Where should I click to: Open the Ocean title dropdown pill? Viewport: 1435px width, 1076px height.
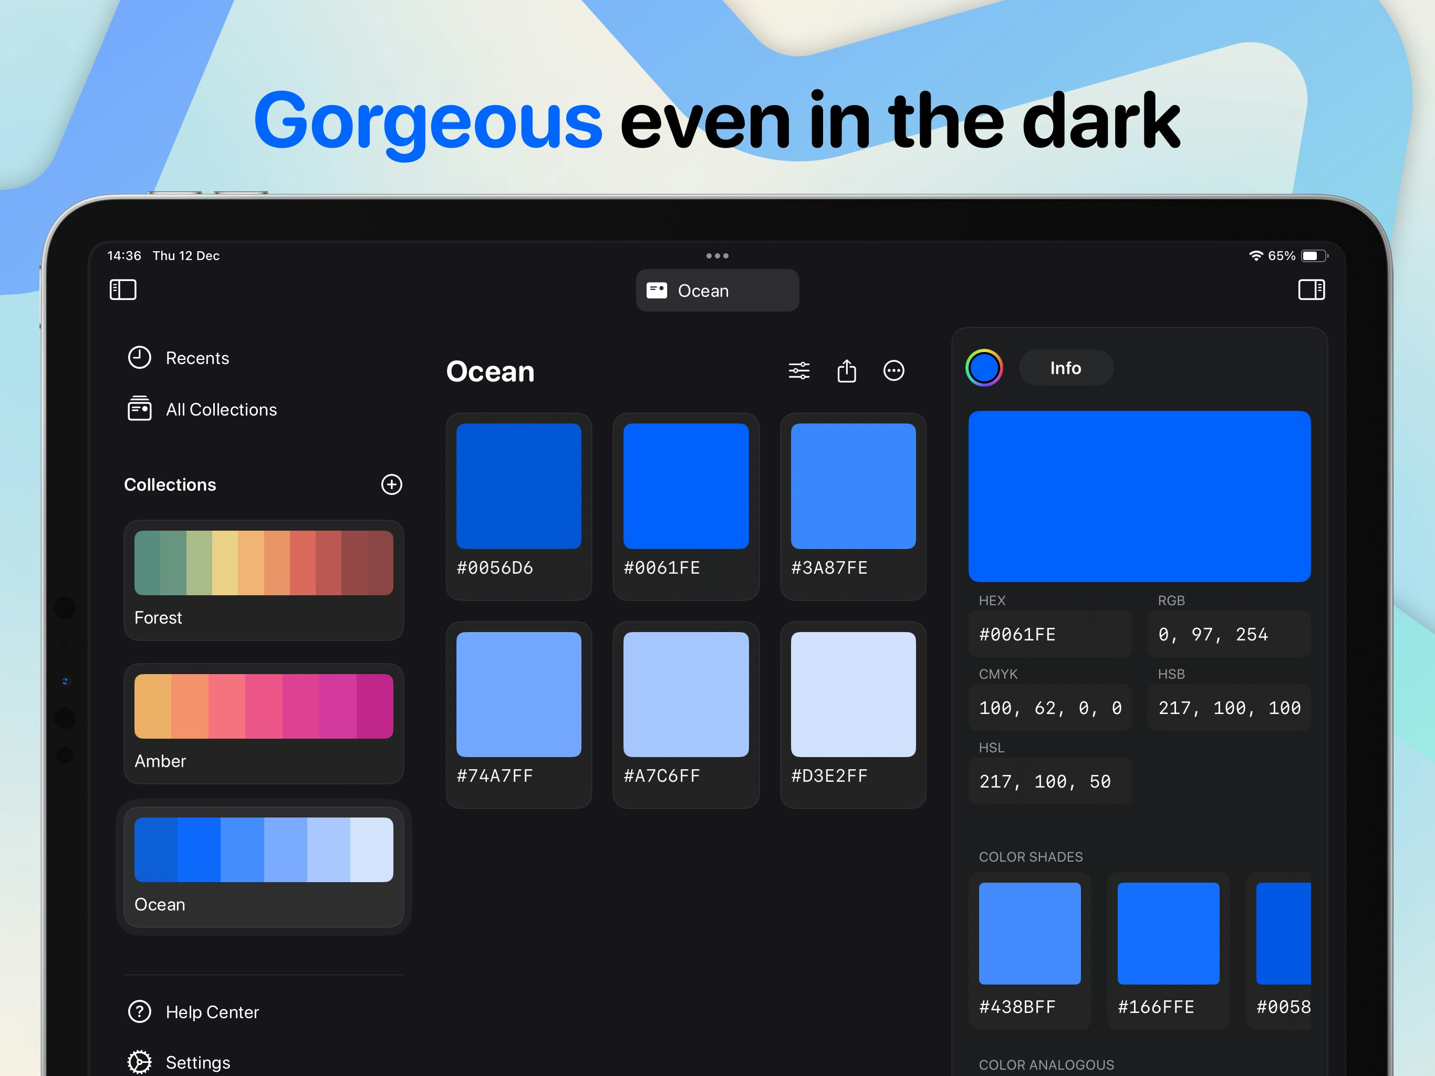717,290
